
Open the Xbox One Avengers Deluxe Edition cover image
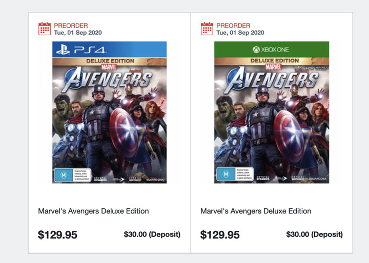(272, 123)
